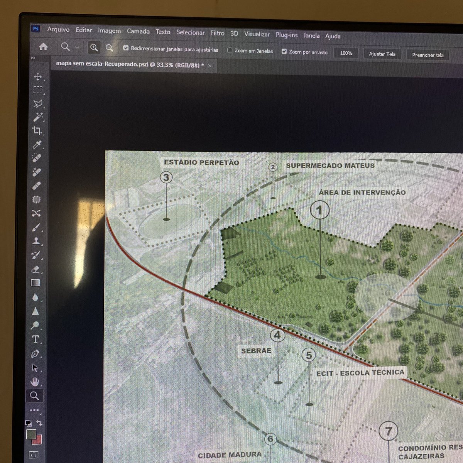This screenshot has height=463, width=463.
Task: Select the Rectangular Marquee tool
Action: tap(38, 90)
